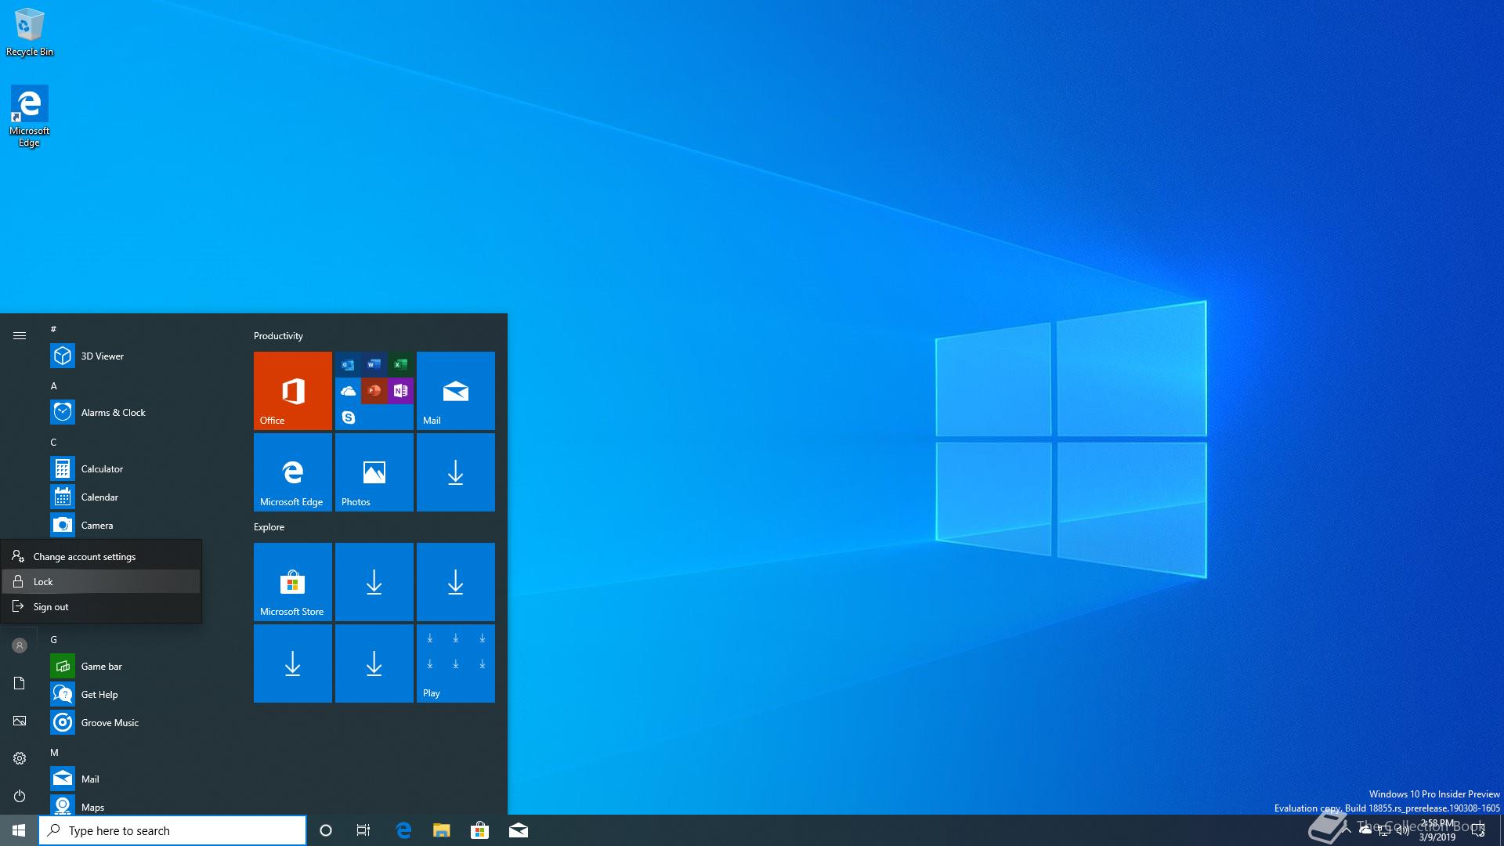Expand the Start menu hamburger button
The height and width of the screenshot is (846, 1504).
[x=20, y=335]
